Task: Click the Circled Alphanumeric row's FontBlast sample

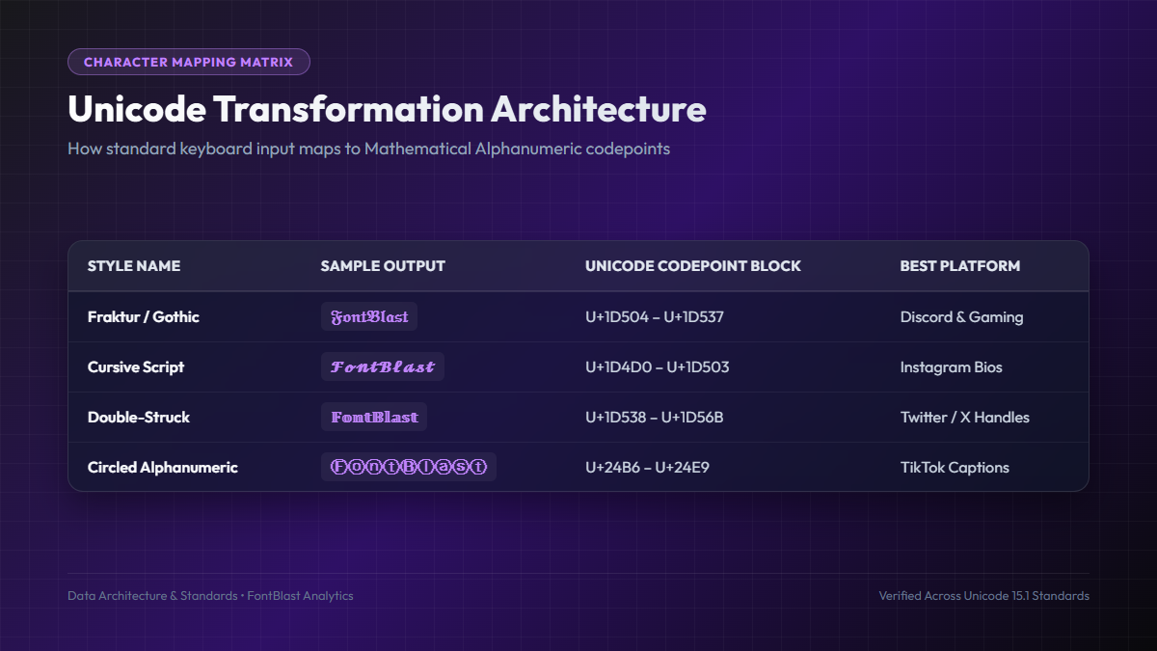Action: click(x=409, y=467)
